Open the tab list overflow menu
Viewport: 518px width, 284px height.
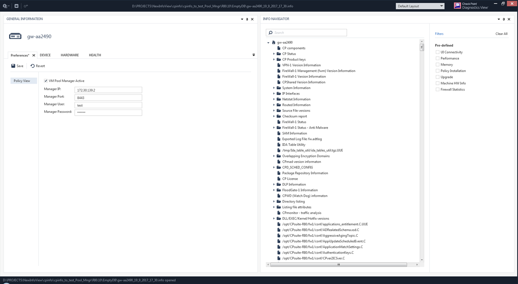click(254, 55)
